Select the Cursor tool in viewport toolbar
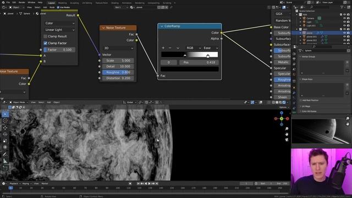The image size is (352, 198). [x=5, y=121]
